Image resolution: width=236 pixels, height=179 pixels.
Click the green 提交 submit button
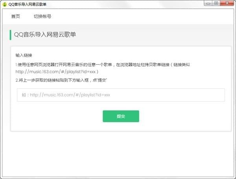point(121,116)
